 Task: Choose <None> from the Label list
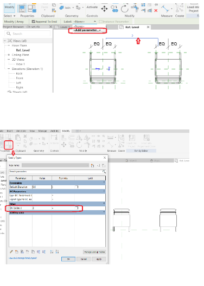click(x=79, y=27)
